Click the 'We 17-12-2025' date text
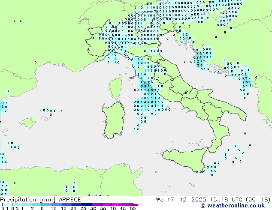272x210 pixels. pyautogui.click(x=181, y=200)
